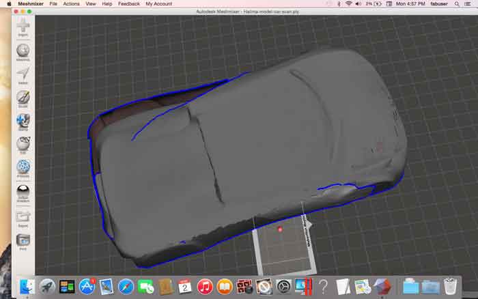The height and width of the screenshot is (299, 478).
Task: Click the fabuser account name
Action: [439, 3]
